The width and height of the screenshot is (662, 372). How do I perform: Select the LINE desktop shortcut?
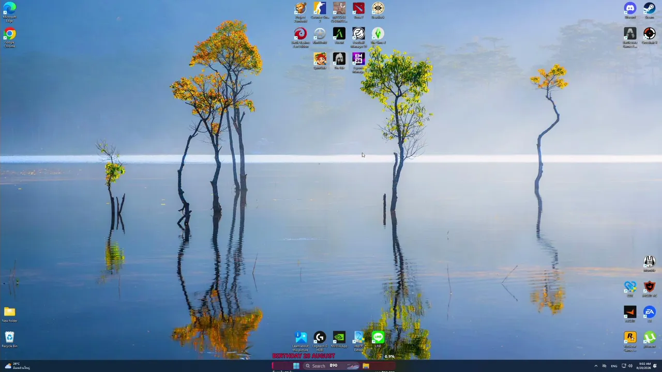(x=378, y=339)
